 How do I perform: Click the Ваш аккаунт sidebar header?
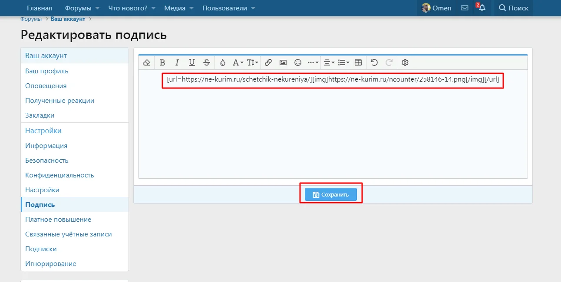pyautogui.click(x=75, y=56)
